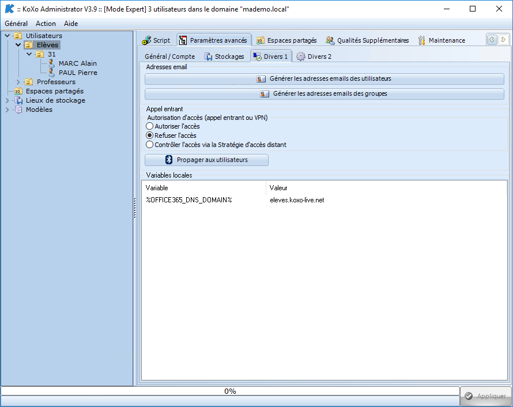Click the eleves.koxo-live.net value cell
This screenshot has height=407, width=513.
click(297, 200)
